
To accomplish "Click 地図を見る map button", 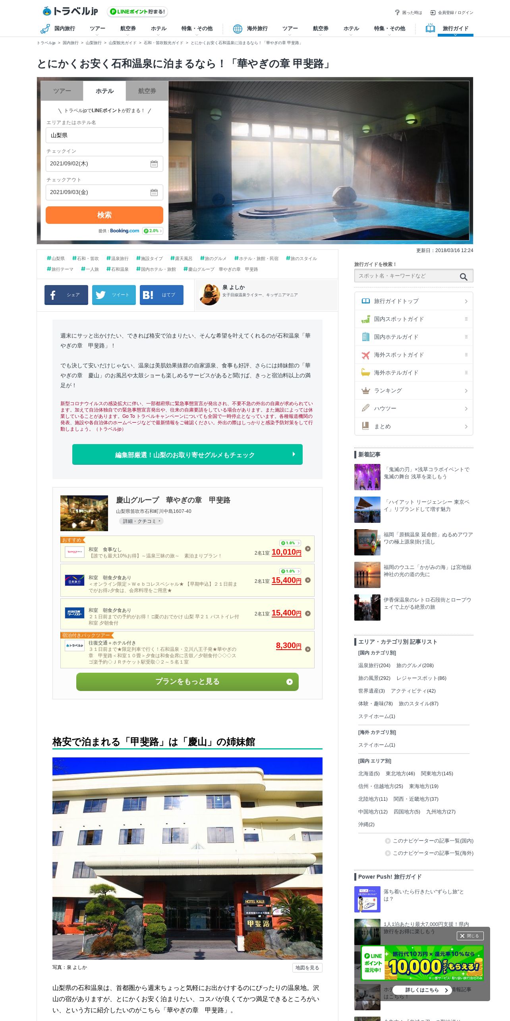I will 307,968.
